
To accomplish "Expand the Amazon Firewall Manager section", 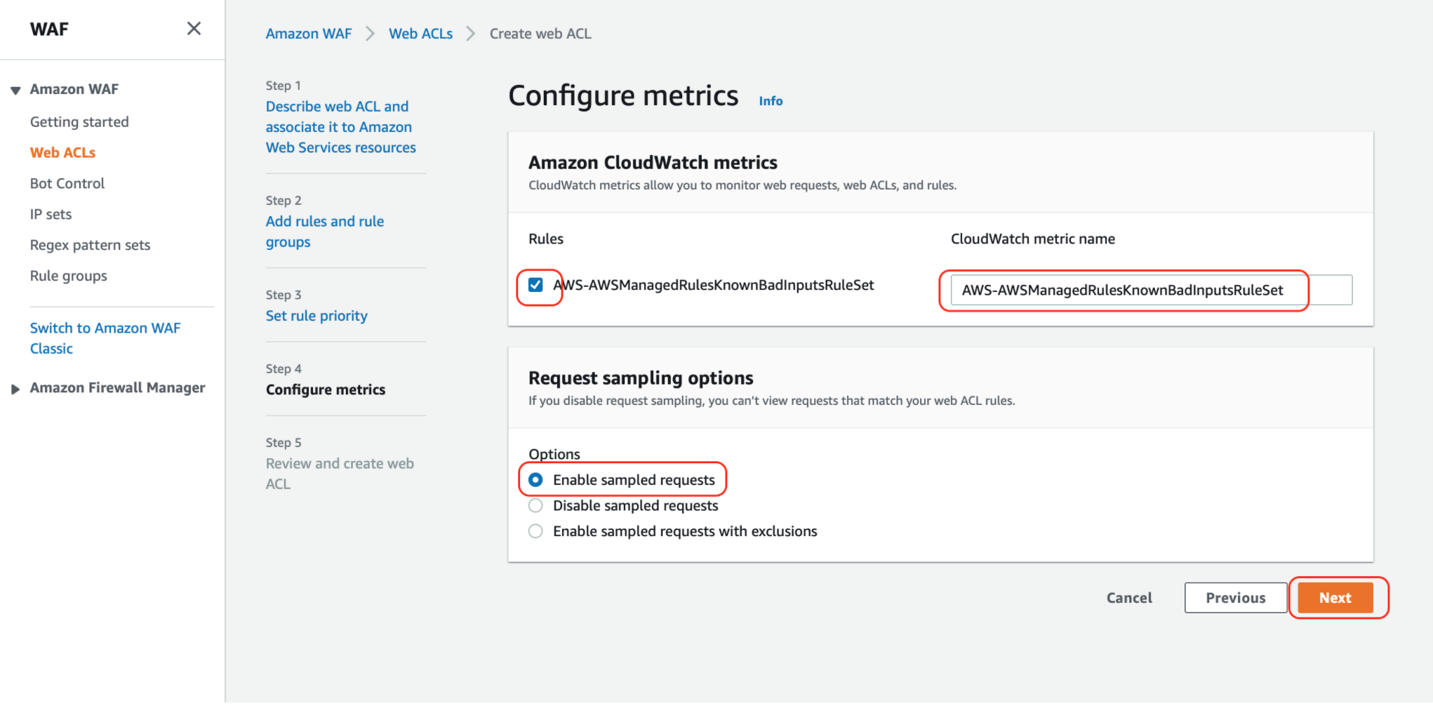I will [15, 389].
